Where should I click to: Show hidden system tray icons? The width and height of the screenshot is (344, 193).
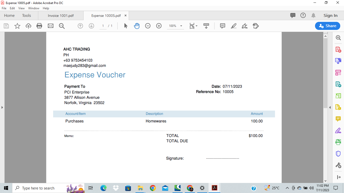(x=287, y=188)
